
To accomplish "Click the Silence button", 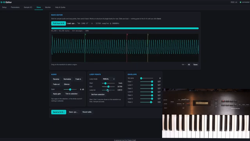I will pos(67,84).
